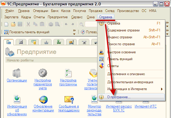Click the Сообщение в техподдержку link
Image resolution: width=171 pixels, height=118 pixels.
(69, 108)
